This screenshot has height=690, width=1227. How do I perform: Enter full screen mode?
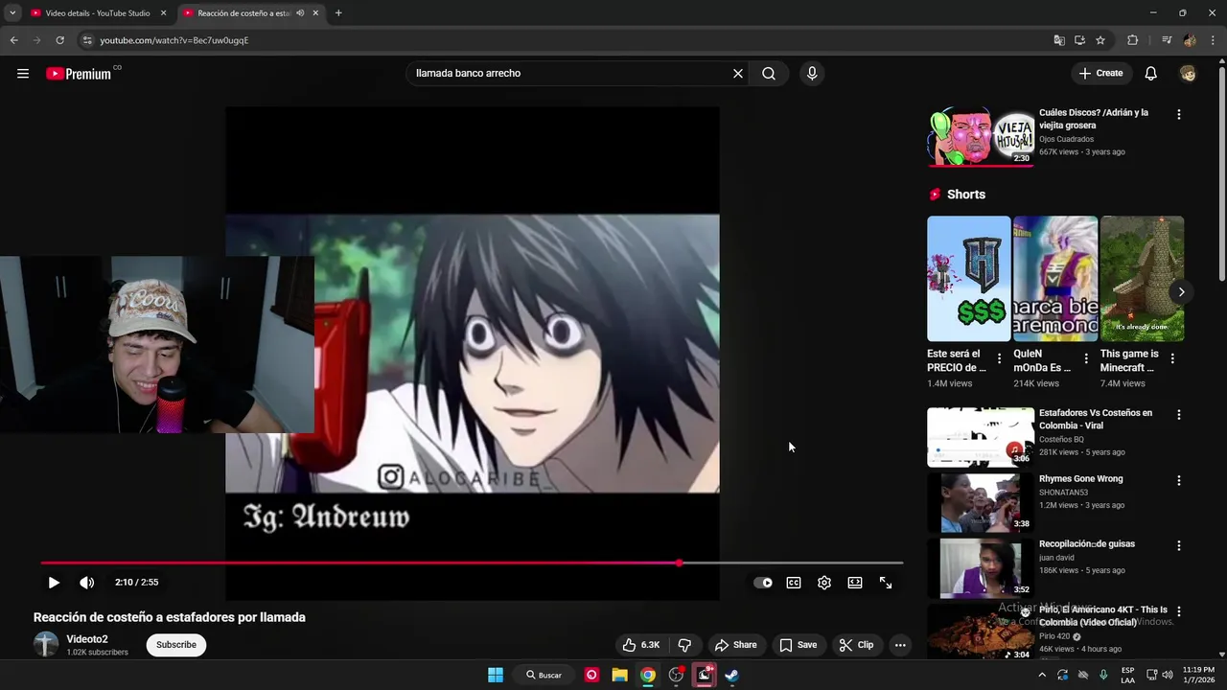(886, 583)
